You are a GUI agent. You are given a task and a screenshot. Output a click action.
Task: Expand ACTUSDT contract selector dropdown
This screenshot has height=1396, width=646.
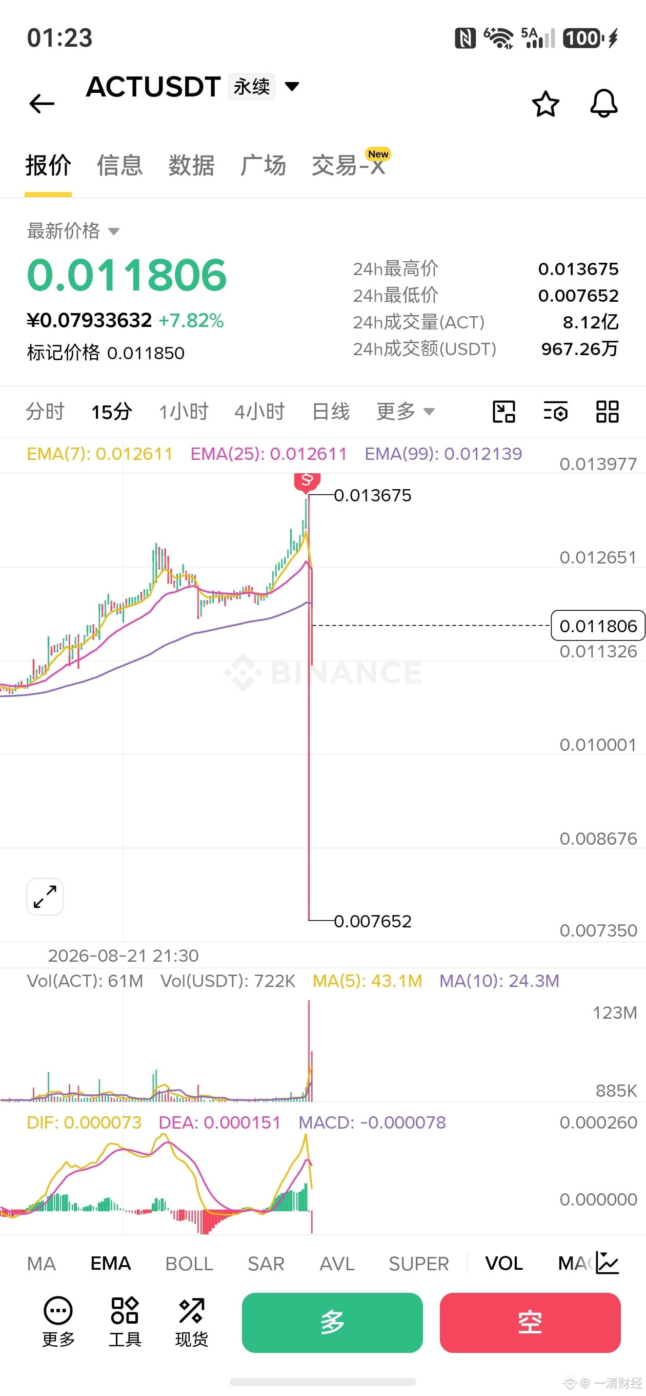click(292, 86)
